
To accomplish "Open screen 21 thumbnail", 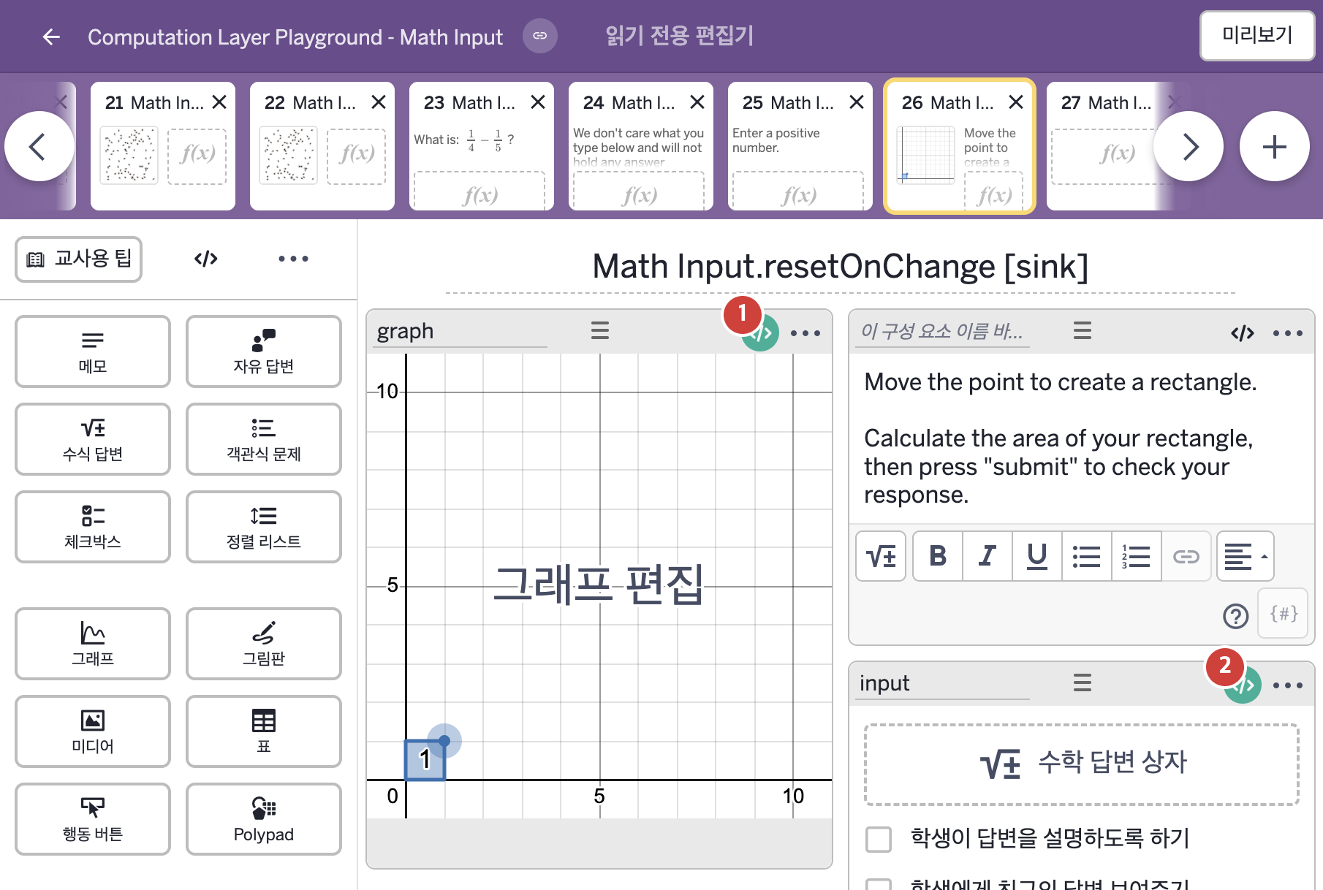I will coord(162,146).
